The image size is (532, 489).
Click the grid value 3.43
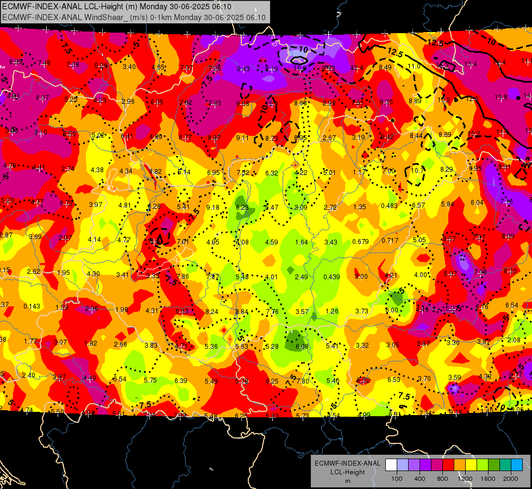pos(331,242)
